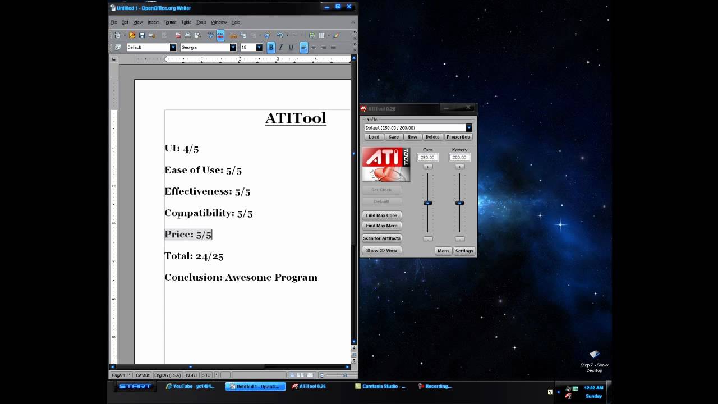Click Settings button in ATITool

click(464, 251)
